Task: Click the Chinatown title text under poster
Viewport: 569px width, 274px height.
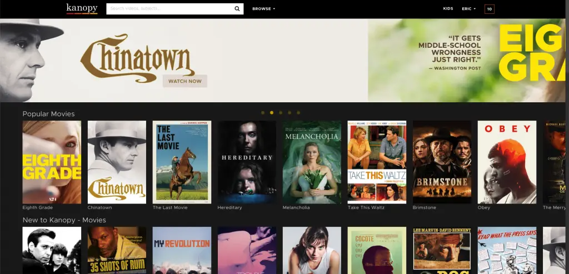Action: [x=100, y=208]
